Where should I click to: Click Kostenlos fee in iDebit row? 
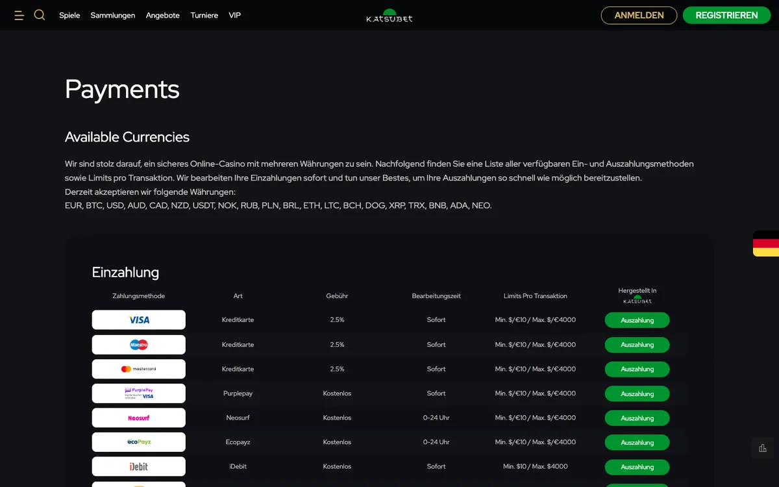point(337,467)
